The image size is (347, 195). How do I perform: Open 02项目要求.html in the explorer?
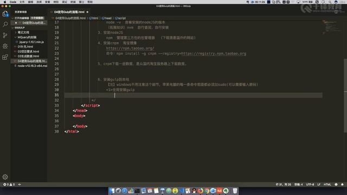tap(29, 51)
